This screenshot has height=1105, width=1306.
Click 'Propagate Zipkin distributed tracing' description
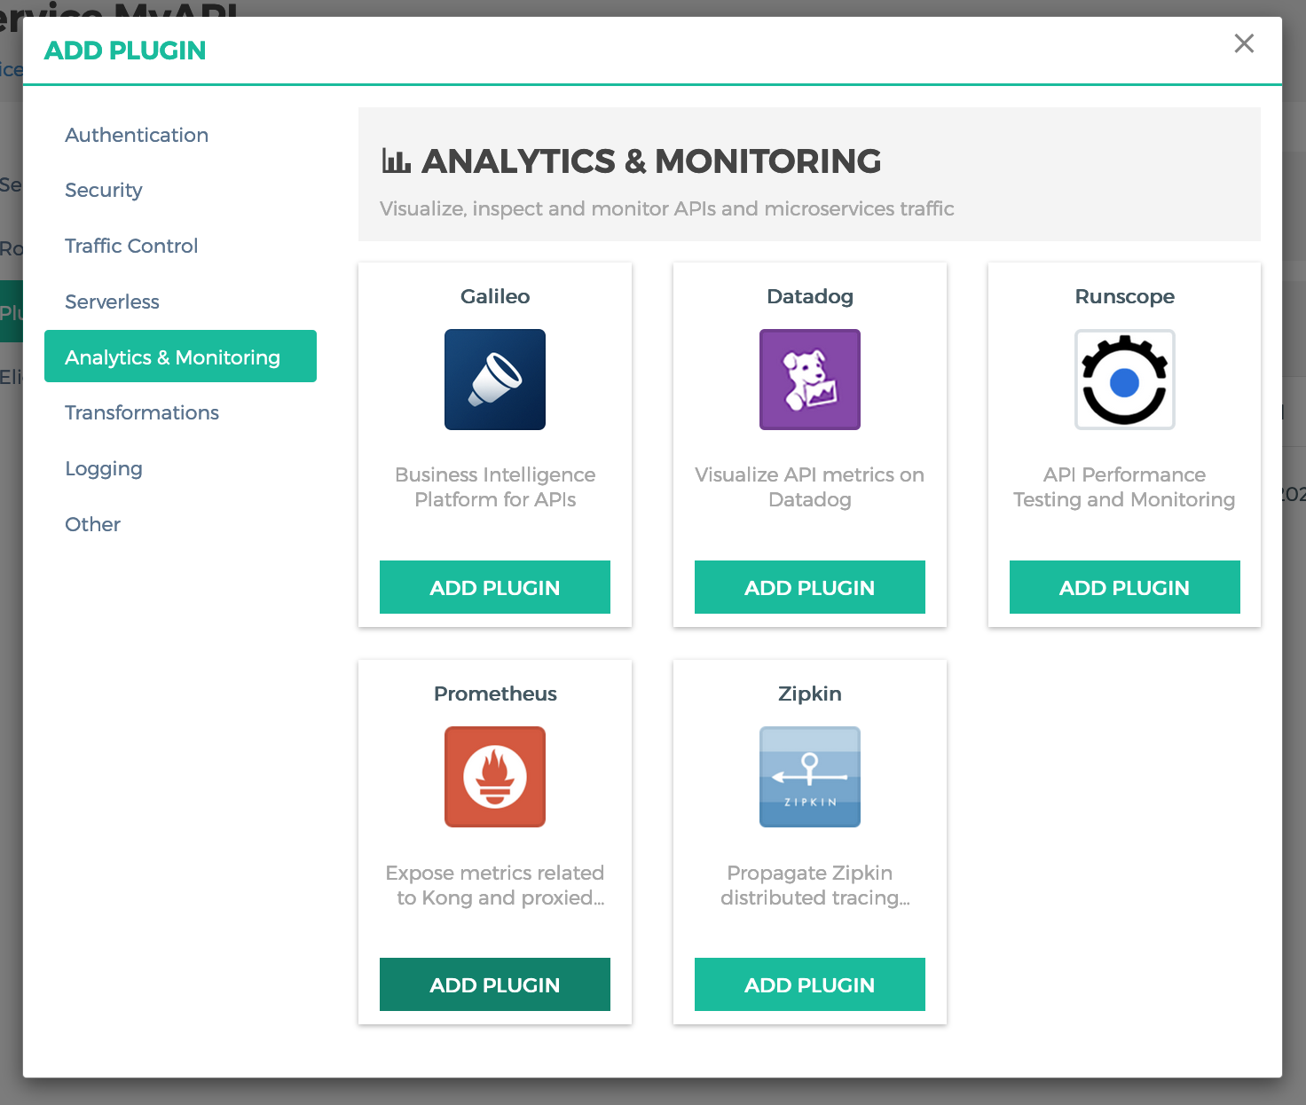click(814, 885)
